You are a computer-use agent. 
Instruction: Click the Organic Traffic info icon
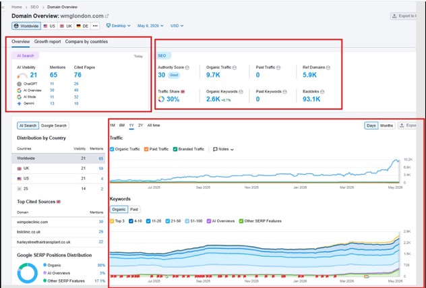pos(235,67)
